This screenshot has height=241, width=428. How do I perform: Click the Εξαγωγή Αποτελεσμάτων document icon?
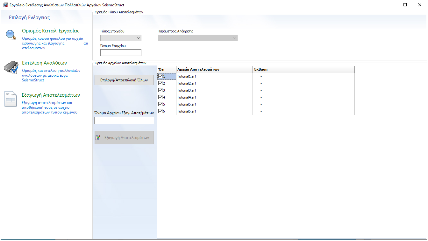tap(11, 99)
